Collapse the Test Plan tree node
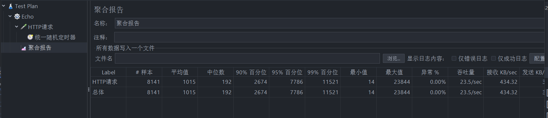548x118 pixels. (x=4, y=6)
